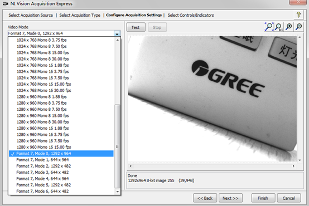Viewport: 309px width, 206px height.
Task: Go to Select Acquisition Type step
Action: [80, 15]
